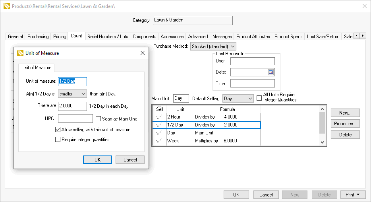
Task: Check Require integer quantities option
Action: 58,140
